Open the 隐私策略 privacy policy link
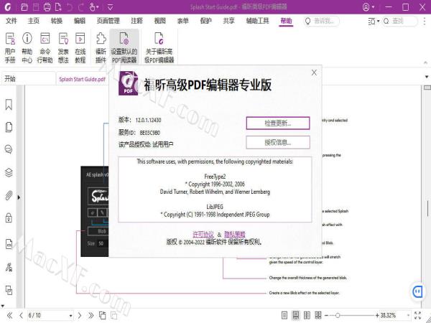This screenshot has width=431, height=323. (x=234, y=234)
